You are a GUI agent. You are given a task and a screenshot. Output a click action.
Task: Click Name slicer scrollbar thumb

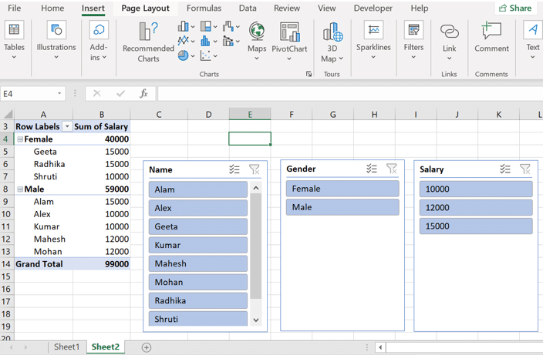click(x=256, y=246)
